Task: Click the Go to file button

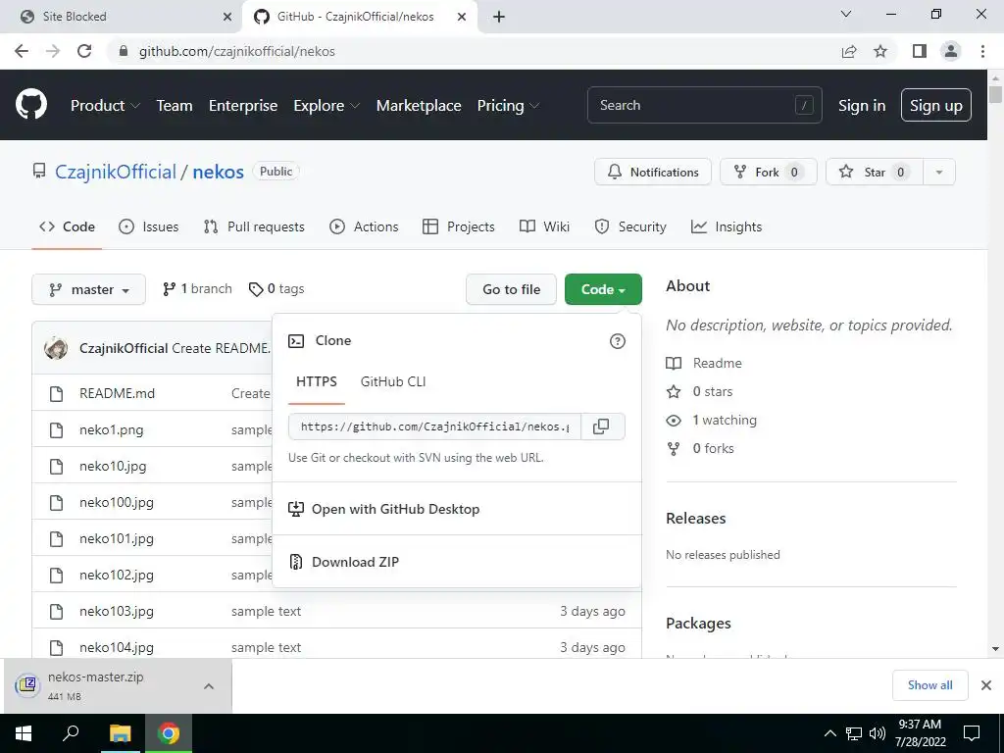Action: tap(511, 289)
